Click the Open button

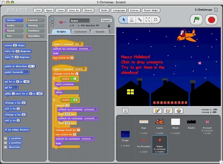(x=49, y=10)
